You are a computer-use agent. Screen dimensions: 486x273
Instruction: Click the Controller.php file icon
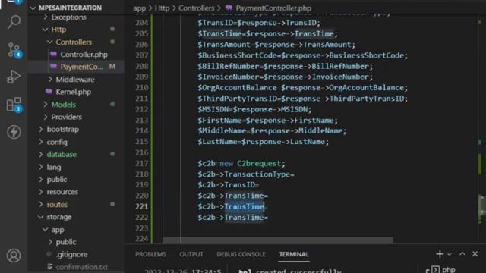point(53,54)
